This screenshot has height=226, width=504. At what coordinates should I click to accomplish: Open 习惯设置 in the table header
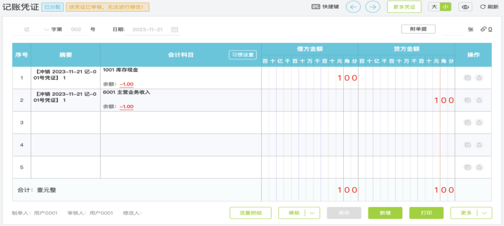click(242, 55)
